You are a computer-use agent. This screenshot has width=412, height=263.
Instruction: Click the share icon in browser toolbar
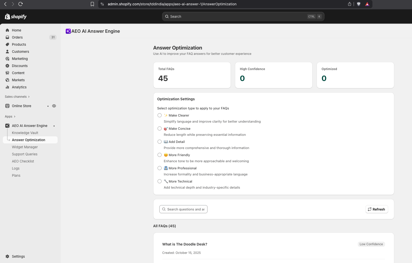(350, 4)
